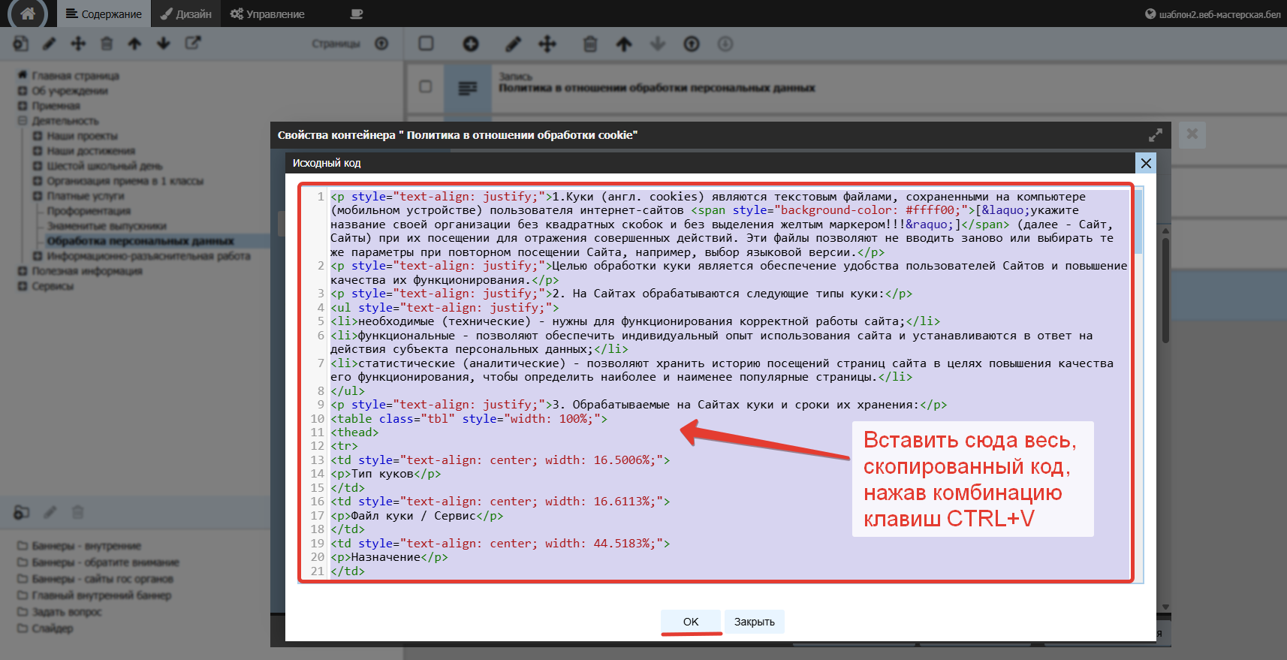Click the move arrows icon in records toolbar
This screenshot has width=1287, height=660.
coord(547,44)
